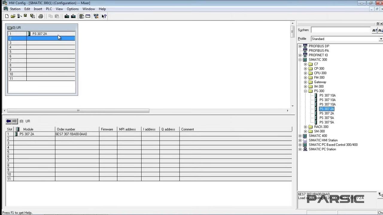
Task: Open Configure Network from the toolbar
Action: pos(96,16)
